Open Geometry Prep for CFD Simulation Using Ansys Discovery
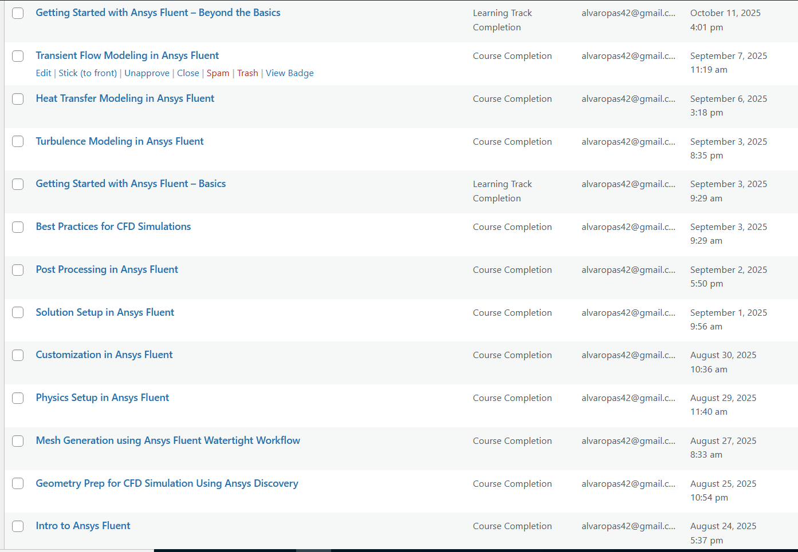 coord(167,483)
